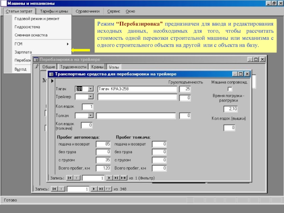284x213 pixels.
Task: Open the Трейлер code dropdown
Action: pos(91,97)
